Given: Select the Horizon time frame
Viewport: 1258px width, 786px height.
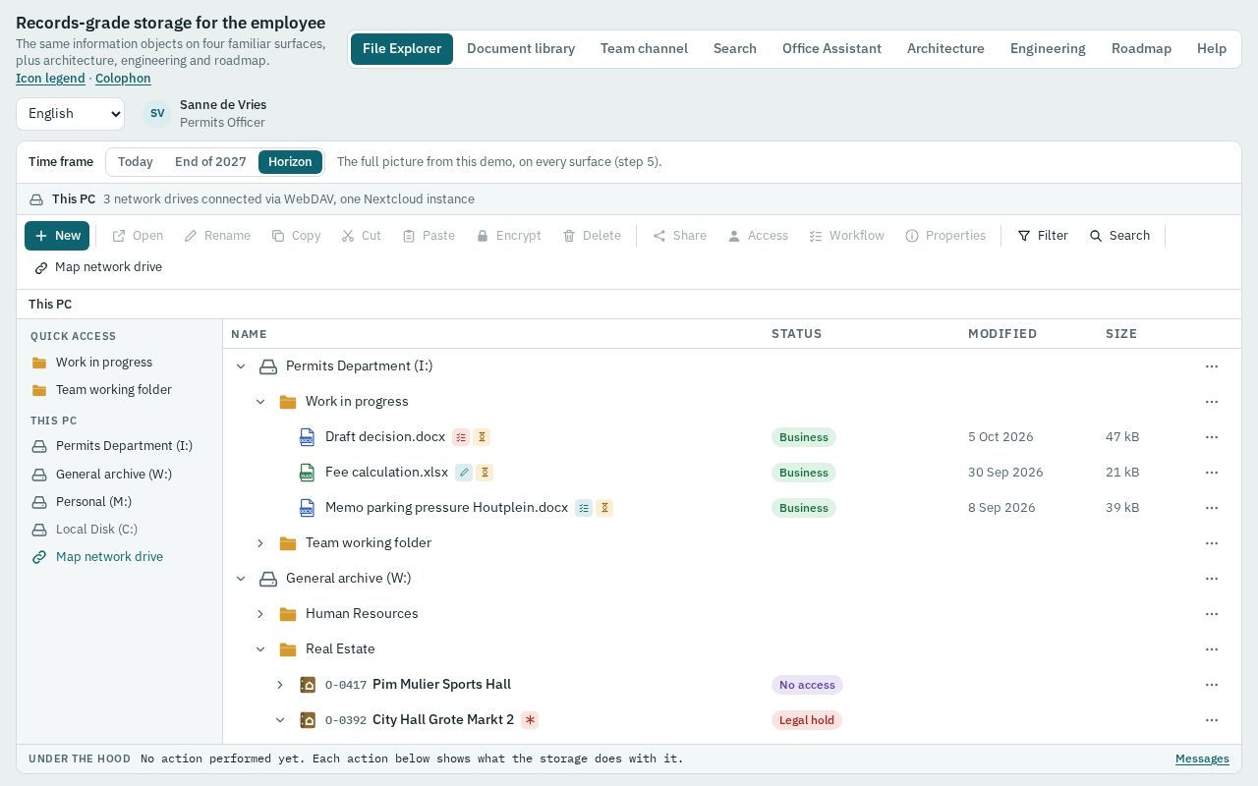Looking at the screenshot, I should (290, 162).
